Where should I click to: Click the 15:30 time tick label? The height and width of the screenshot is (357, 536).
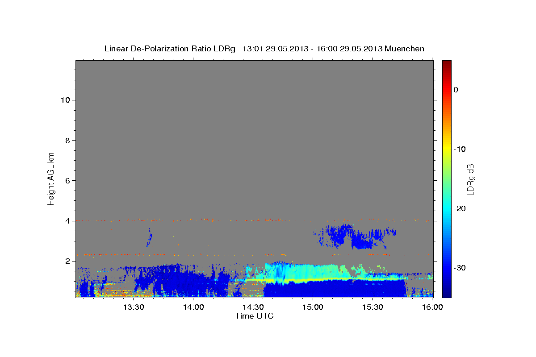(x=373, y=307)
